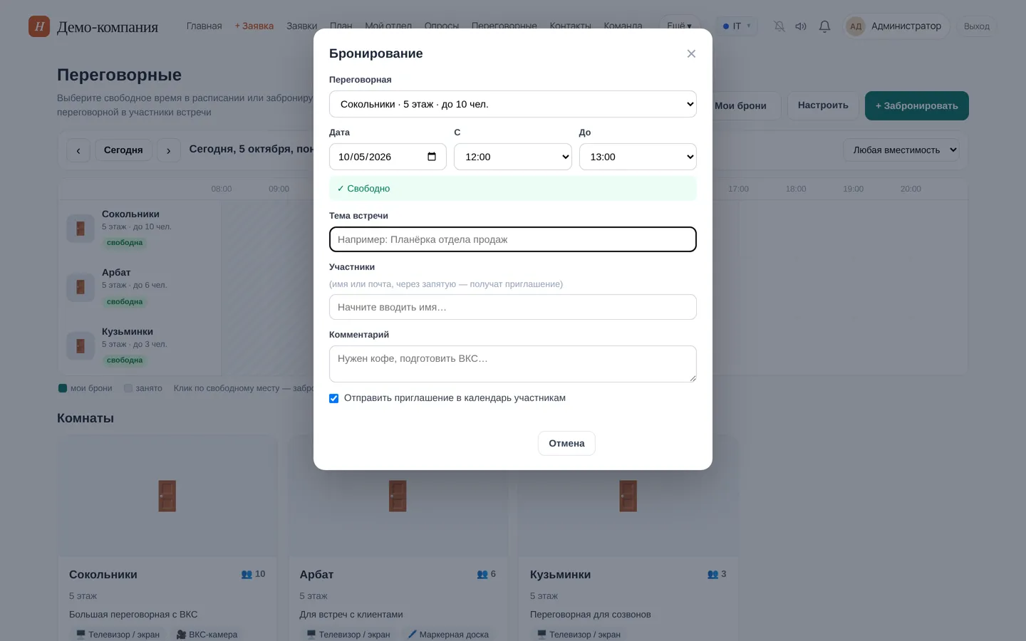Open the Любая вместимость capacity filter
1026x641 pixels.
[901, 150]
